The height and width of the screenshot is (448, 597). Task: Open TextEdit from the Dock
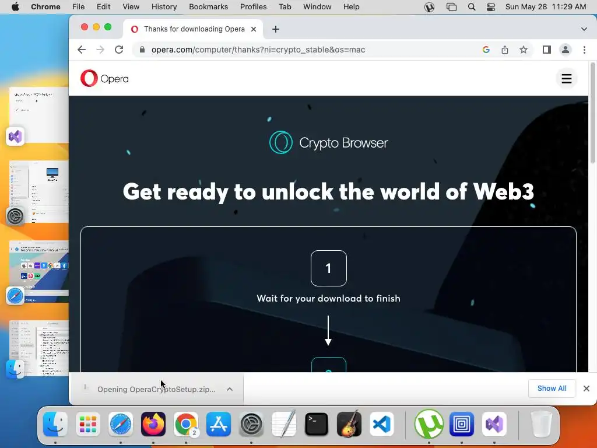coord(284,423)
